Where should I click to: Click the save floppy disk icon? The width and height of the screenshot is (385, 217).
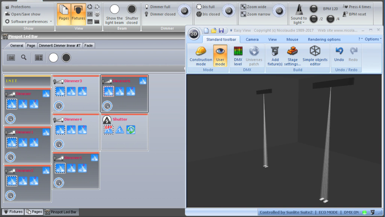point(221,30)
